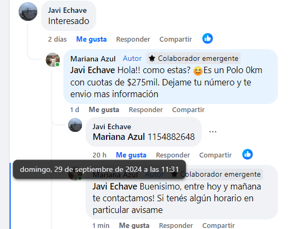Click the 2 días timestamp link
The image size is (296, 229).
click(57, 39)
